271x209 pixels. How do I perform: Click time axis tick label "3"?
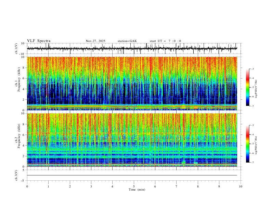tap(91, 186)
